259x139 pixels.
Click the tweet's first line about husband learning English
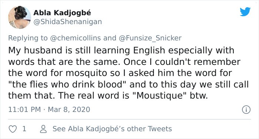pyautogui.click(x=121, y=50)
